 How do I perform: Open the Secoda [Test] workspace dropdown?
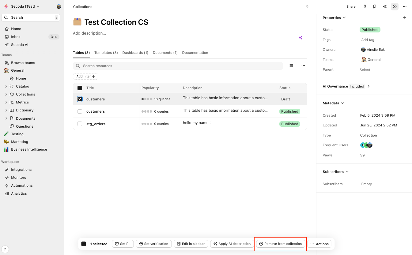pos(25,6)
